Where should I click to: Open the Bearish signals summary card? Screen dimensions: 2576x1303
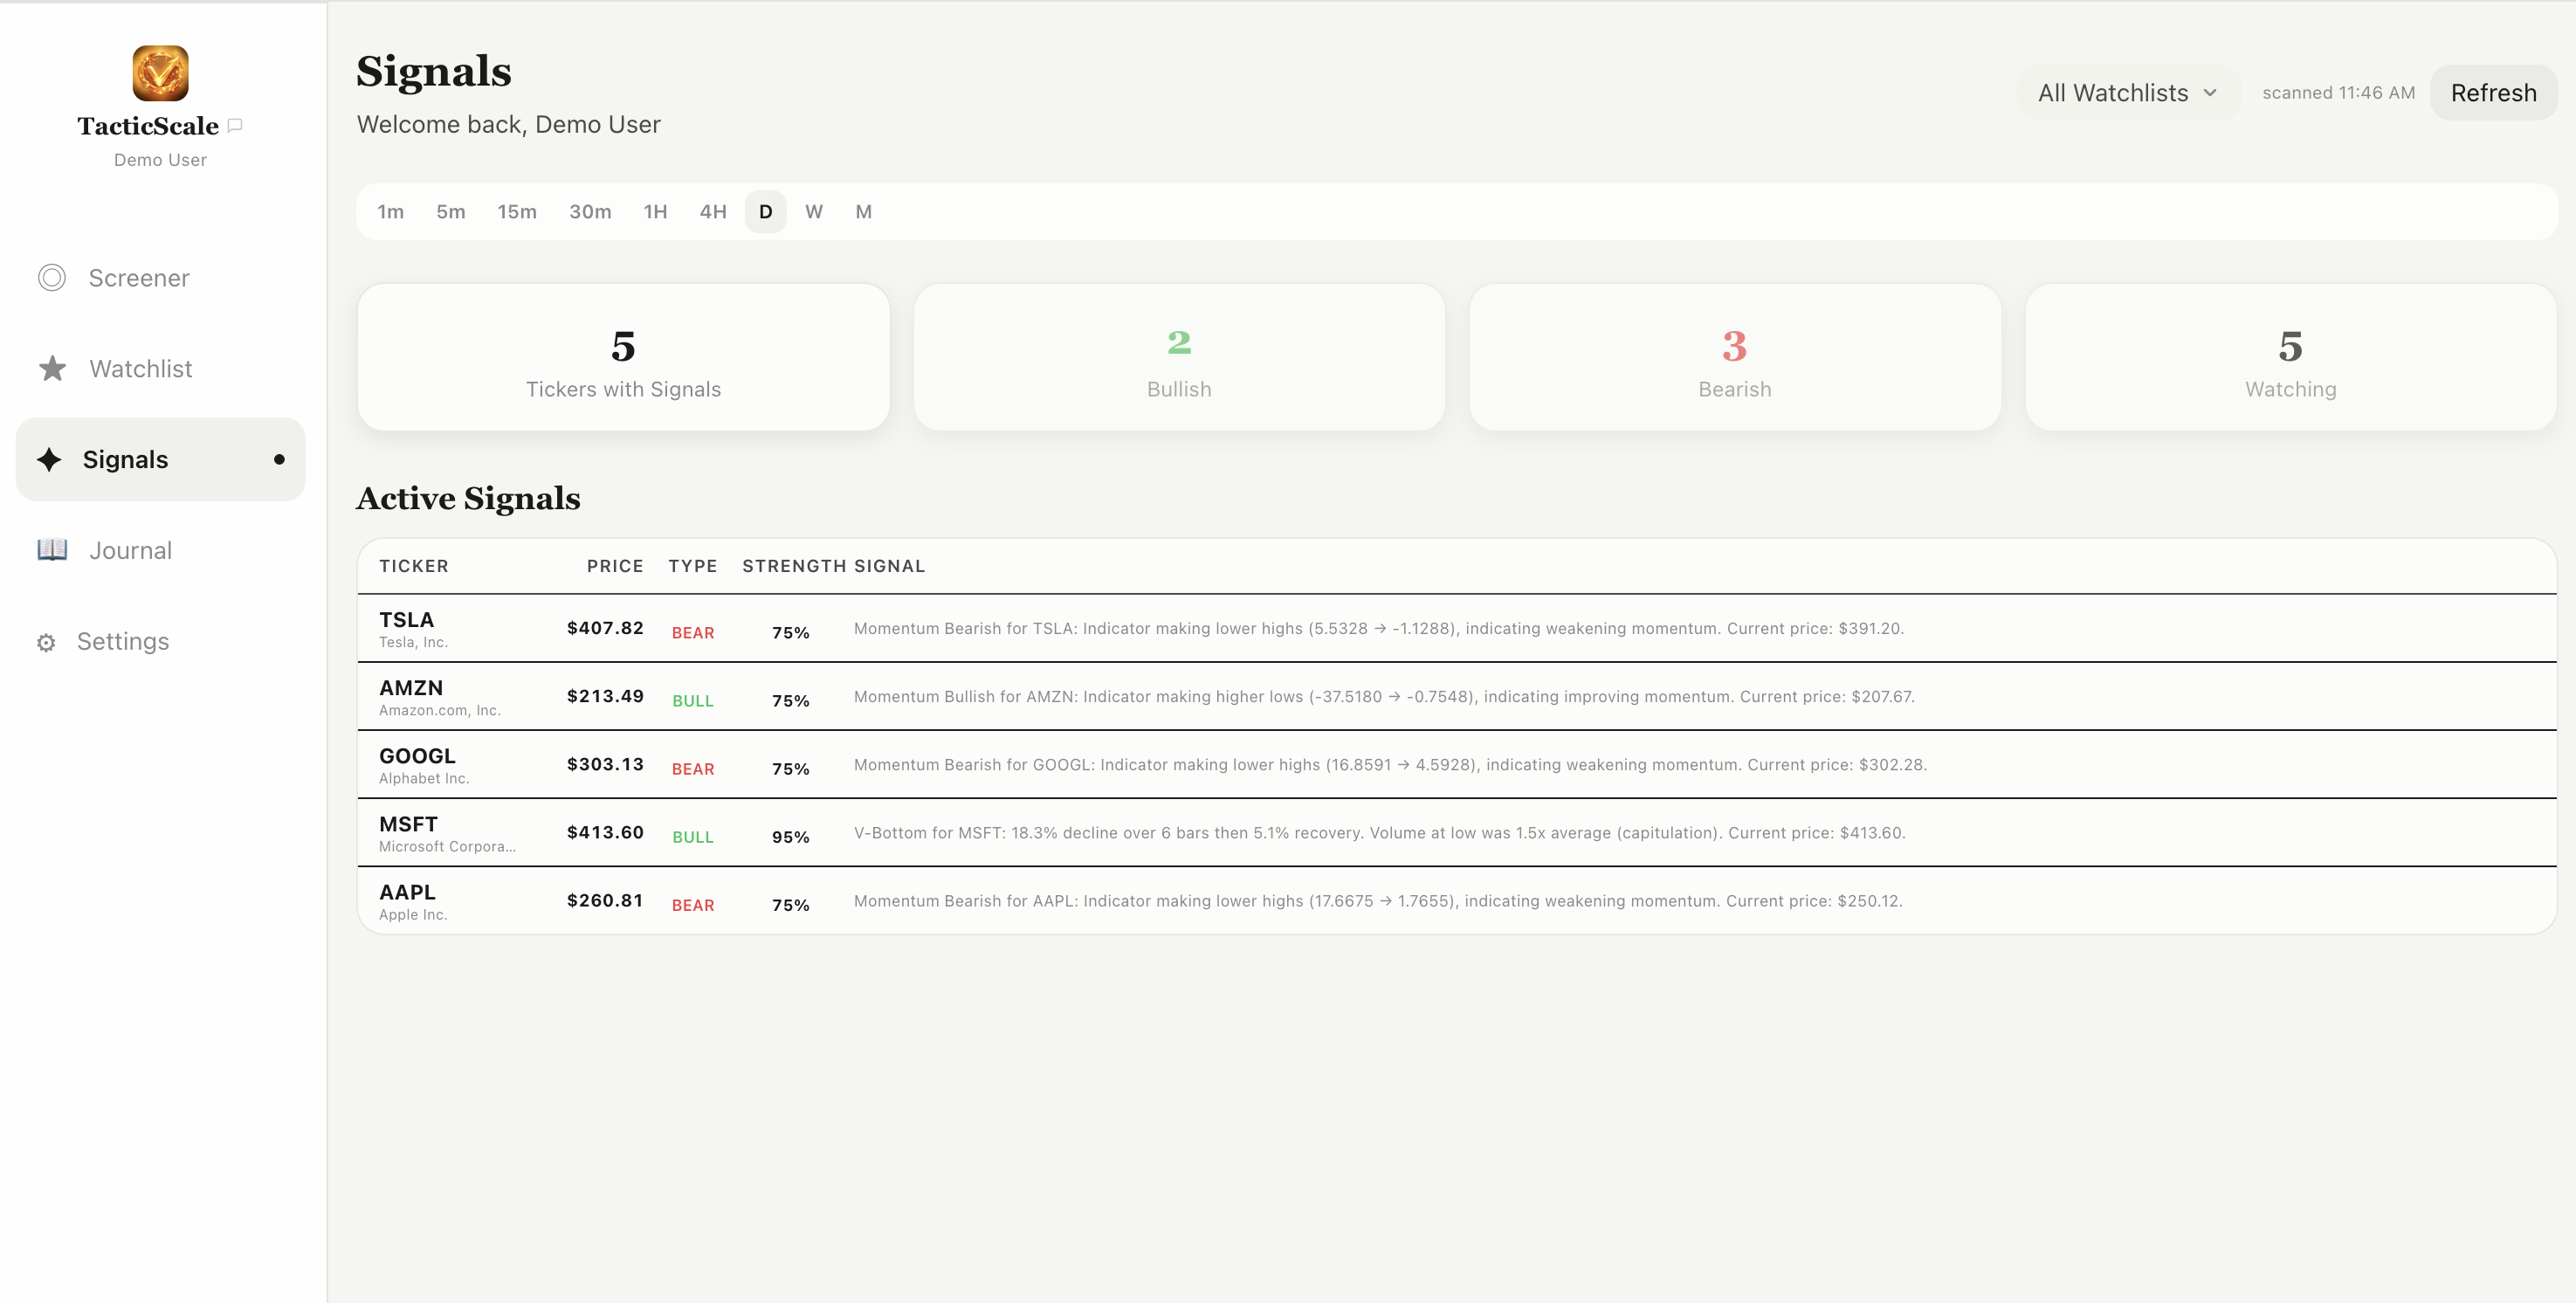click(1734, 357)
